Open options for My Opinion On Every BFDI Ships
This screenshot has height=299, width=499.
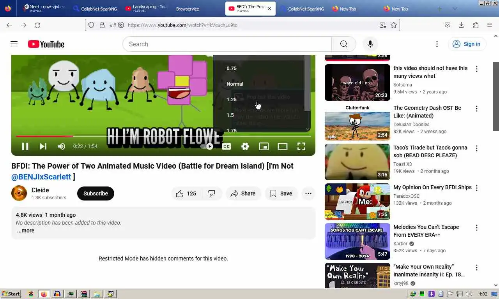pos(476,188)
